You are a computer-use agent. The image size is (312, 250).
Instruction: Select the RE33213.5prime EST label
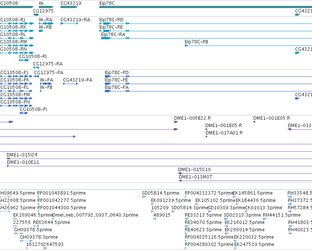203,215
